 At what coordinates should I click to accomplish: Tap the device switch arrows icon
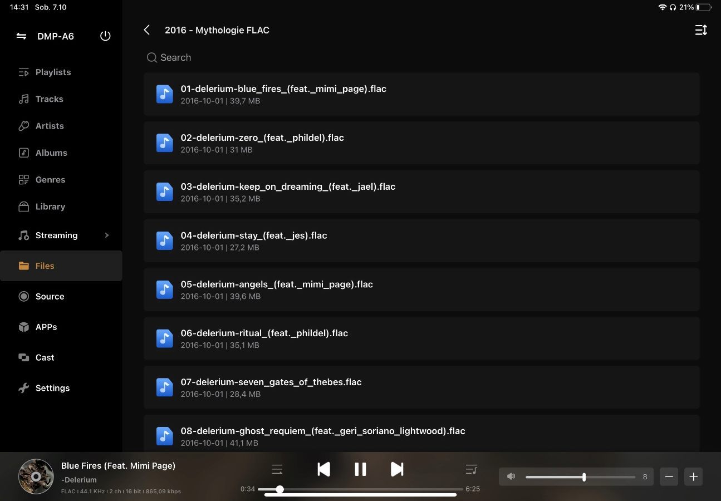[x=21, y=36]
